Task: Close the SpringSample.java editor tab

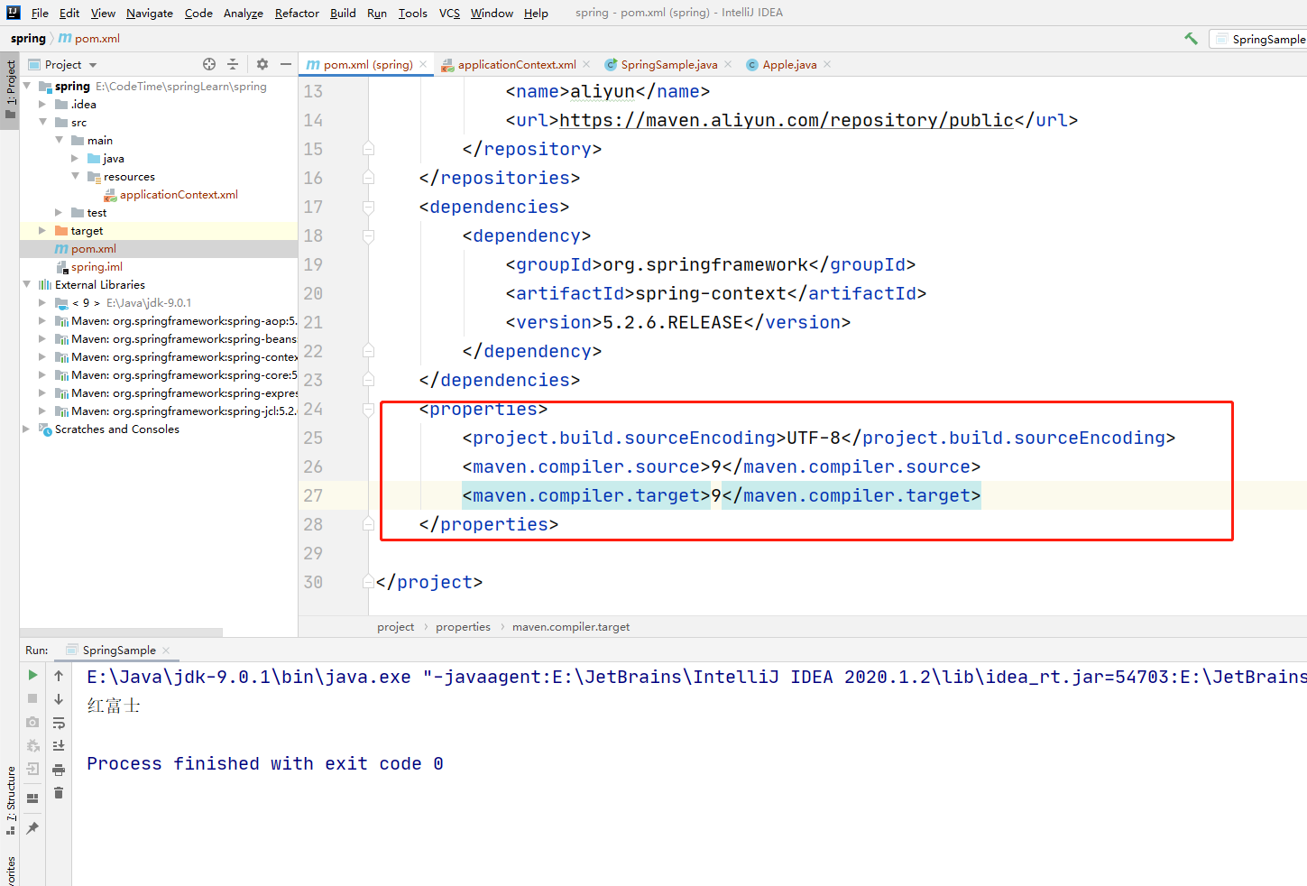Action: tap(728, 64)
